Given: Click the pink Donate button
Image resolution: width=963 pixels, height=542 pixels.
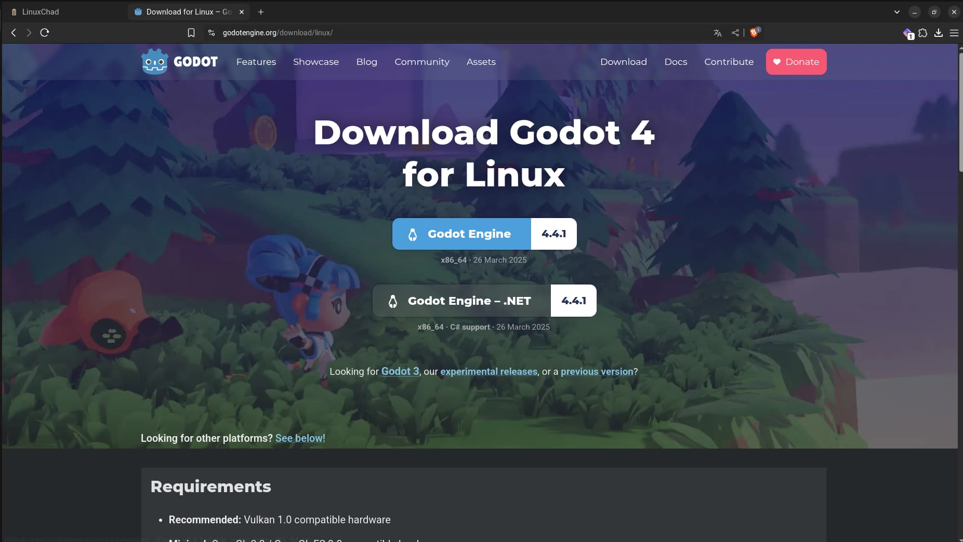Looking at the screenshot, I should pyautogui.click(x=796, y=62).
